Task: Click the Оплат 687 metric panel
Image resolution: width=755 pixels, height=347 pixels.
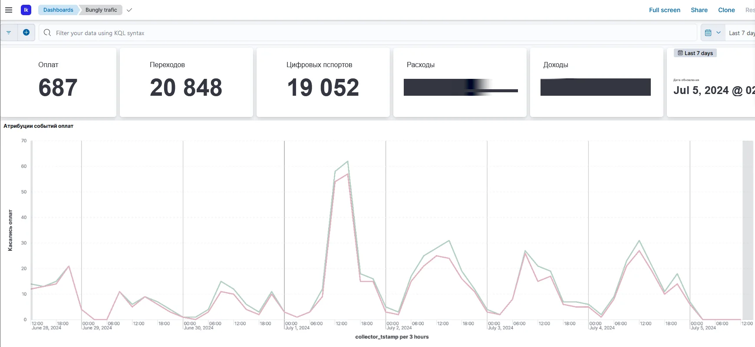Action: pyautogui.click(x=58, y=82)
